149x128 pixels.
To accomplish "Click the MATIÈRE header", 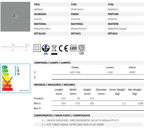I will click(113, 24).
